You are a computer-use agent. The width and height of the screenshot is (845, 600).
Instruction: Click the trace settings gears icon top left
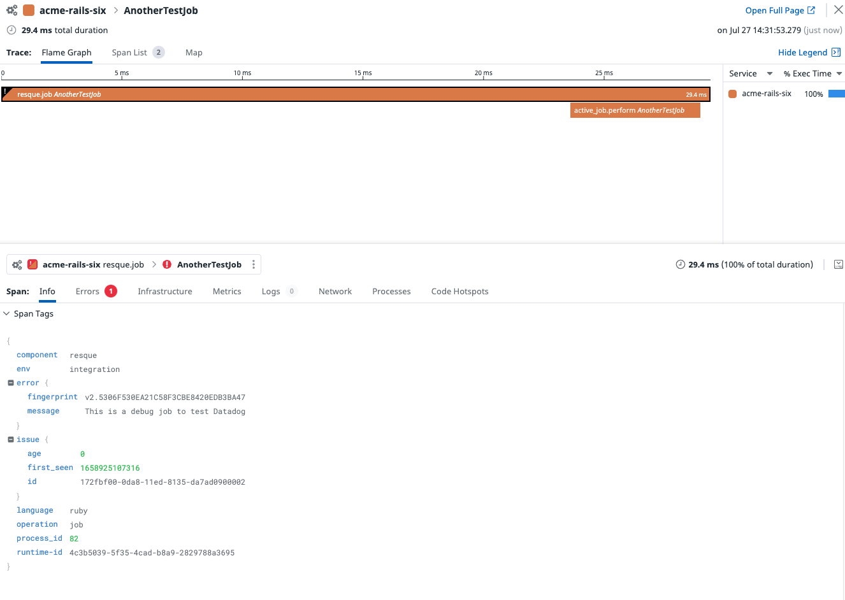(x=11, y=10)
